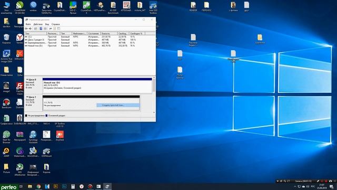Open the Действие menu

pyautogui.click(x=38, y=24)
